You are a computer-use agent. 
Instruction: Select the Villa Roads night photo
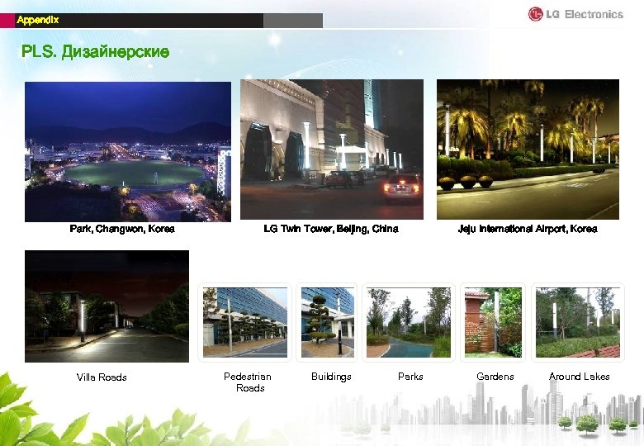pos(107,306)
